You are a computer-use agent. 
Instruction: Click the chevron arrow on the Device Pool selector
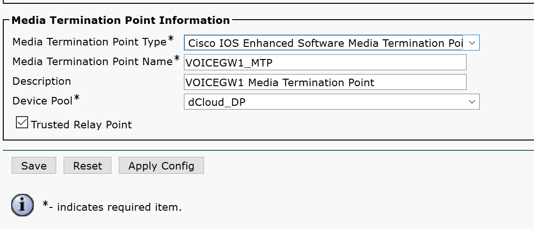472,102
